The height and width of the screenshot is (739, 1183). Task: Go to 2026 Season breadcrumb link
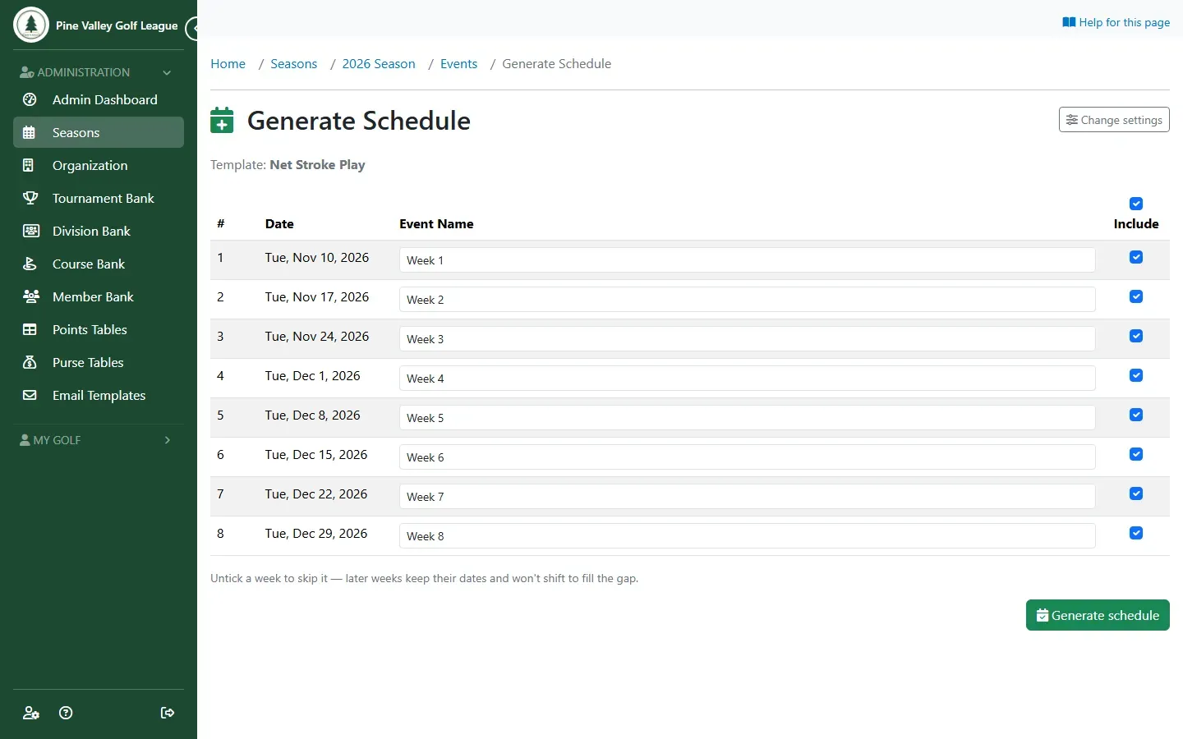pos(379,64)
